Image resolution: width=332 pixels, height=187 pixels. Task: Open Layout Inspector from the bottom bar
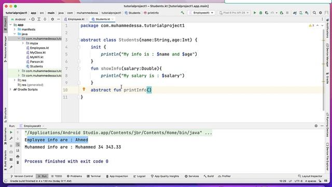click(x=310, y=176)
